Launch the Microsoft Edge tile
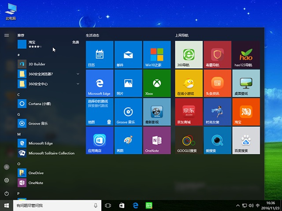 tap(99, 83)
